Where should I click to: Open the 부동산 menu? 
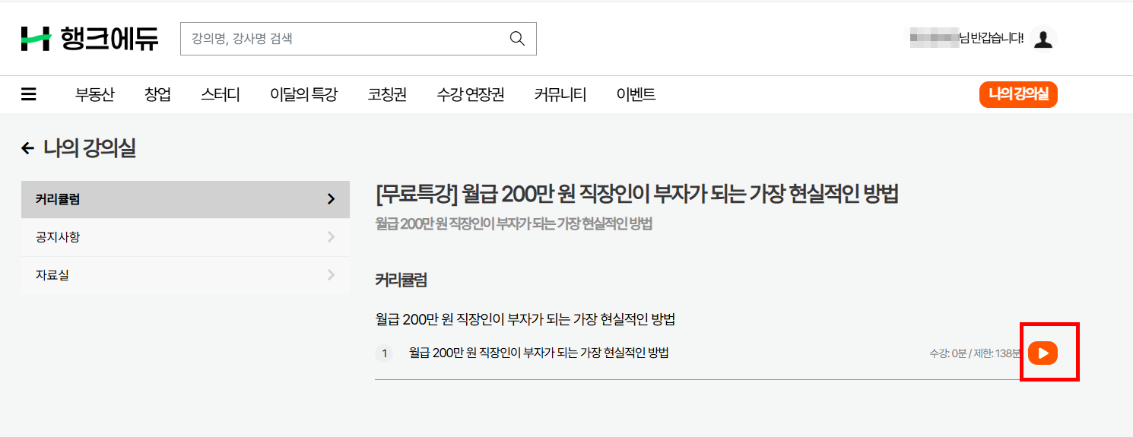[94, 95]
